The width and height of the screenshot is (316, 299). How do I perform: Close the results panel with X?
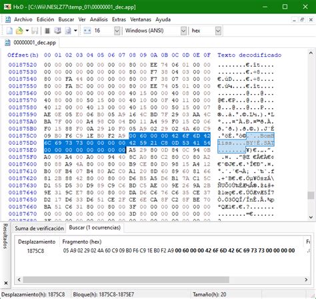(6, 283)
